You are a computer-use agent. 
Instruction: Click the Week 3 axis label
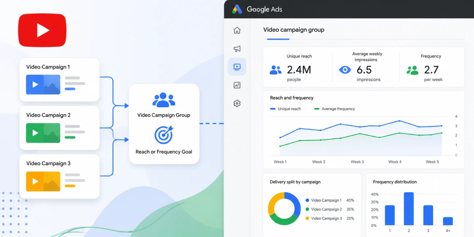[x=357, y=162]
